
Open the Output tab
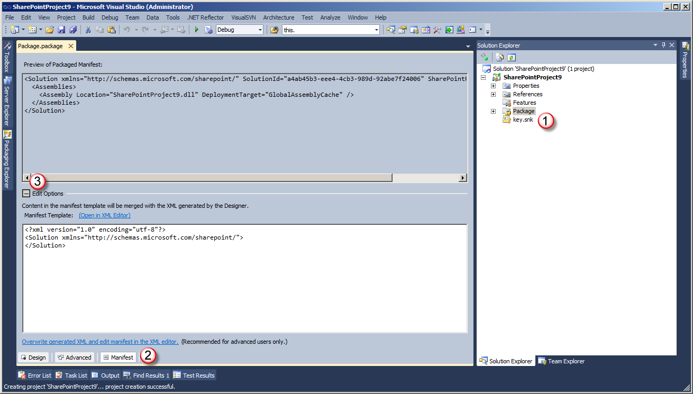coord(105,375)
